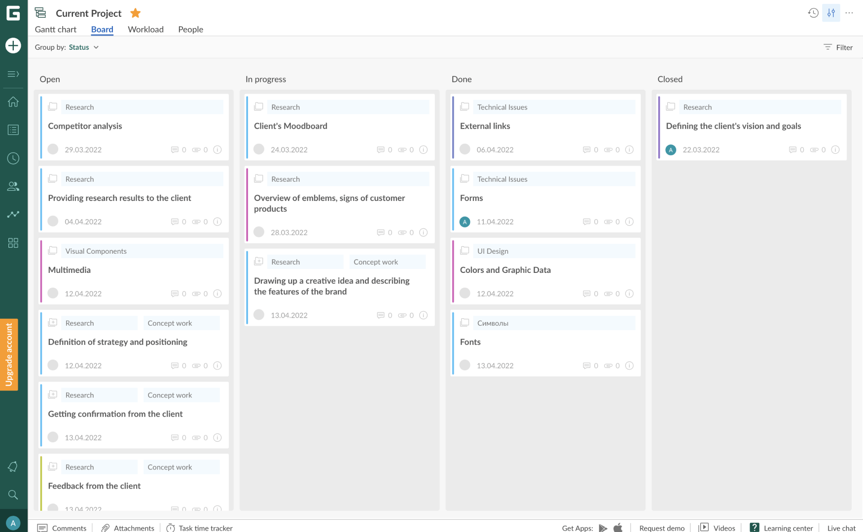Switch to the Workload tab
Screen dimensions: 863x532
(x=145, y=29)
